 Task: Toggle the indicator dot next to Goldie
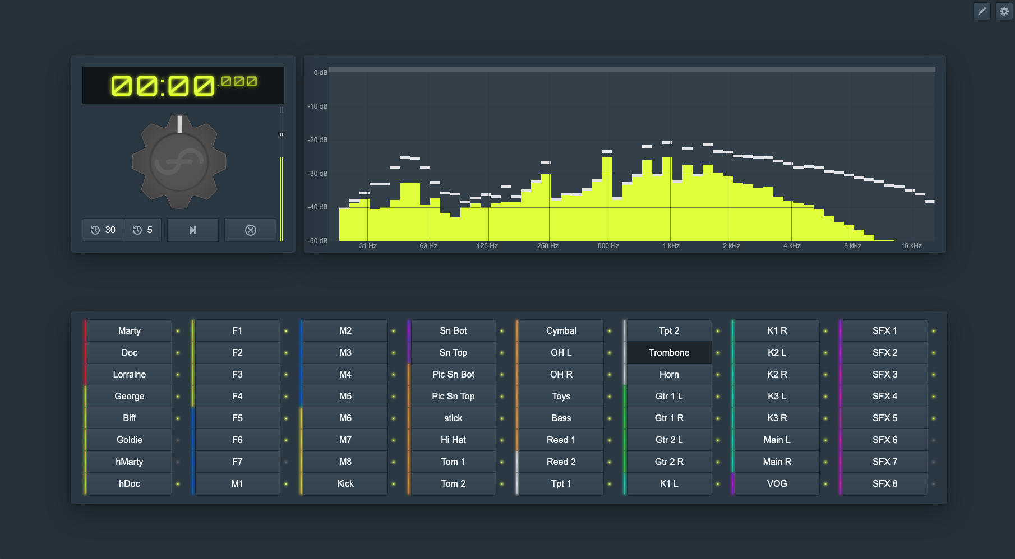point(178,440)
